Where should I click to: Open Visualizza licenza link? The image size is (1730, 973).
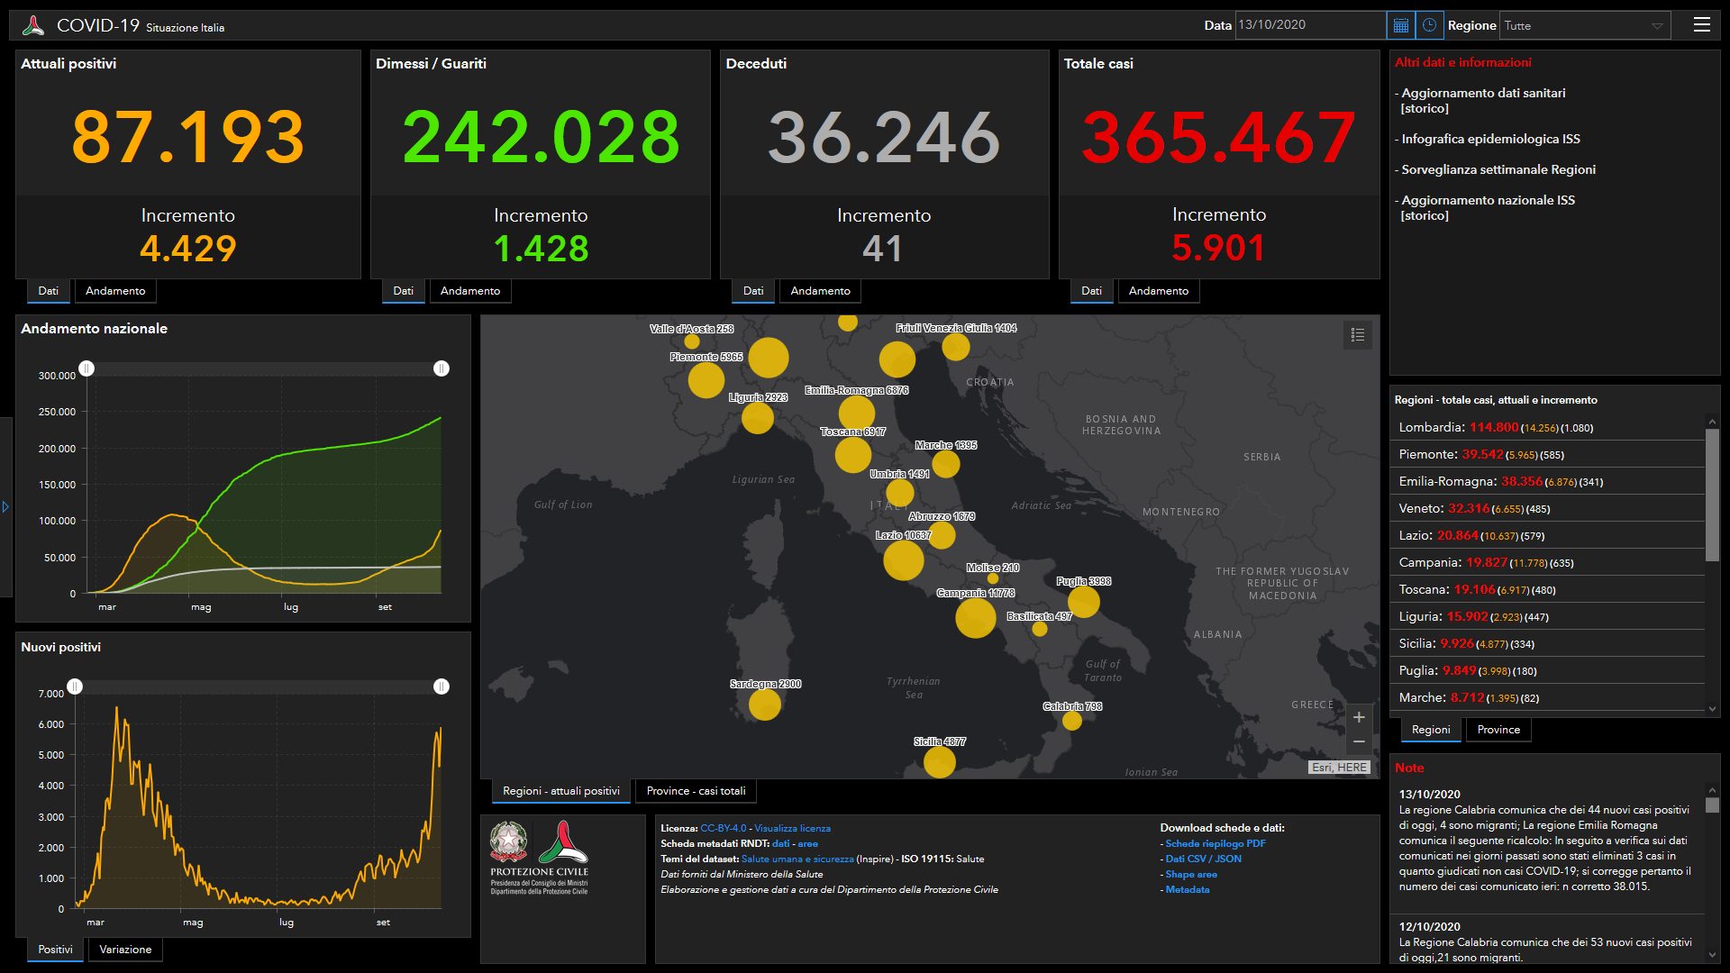(793, 829)
